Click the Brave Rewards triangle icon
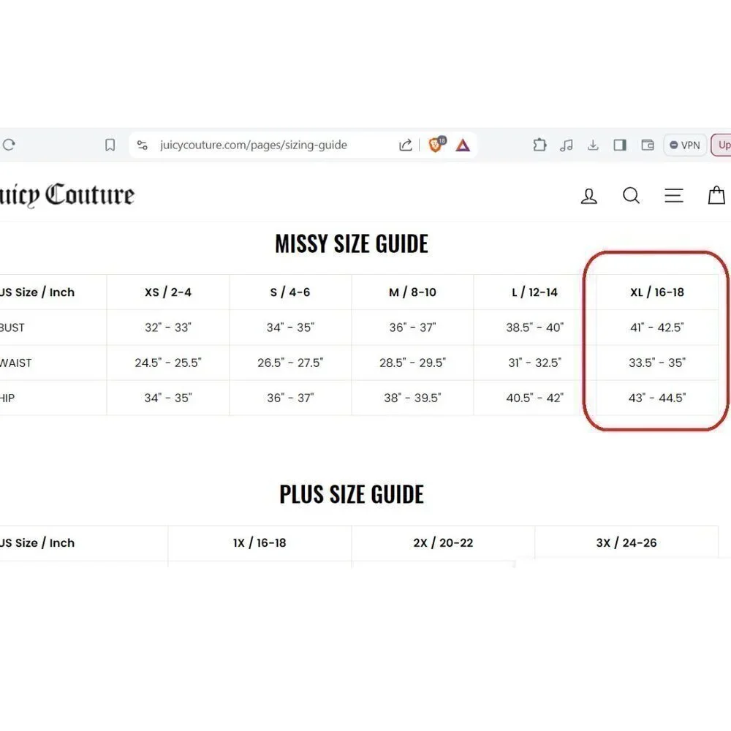731x731 pixels. (463, 145)
